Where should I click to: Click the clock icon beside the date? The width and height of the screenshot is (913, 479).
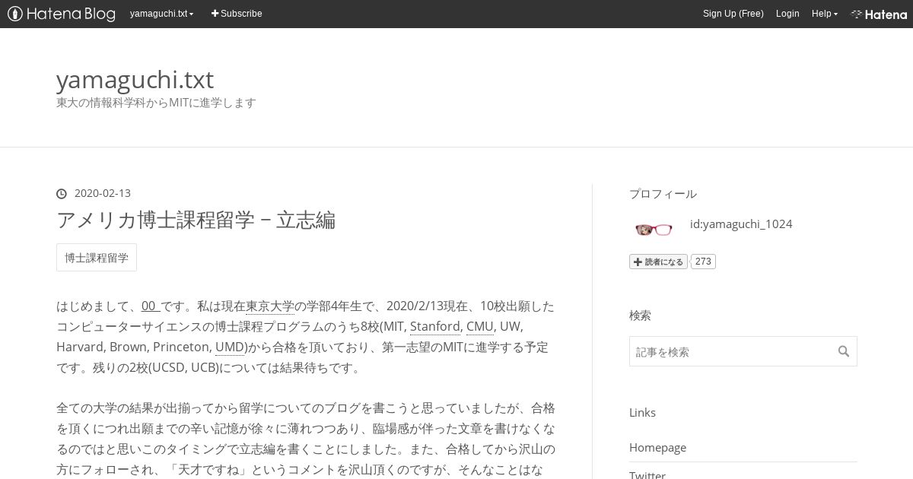point(62,194)
